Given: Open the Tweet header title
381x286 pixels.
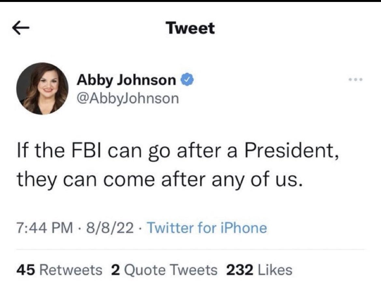Looking at the screenshot, I should tap(190, 28).
